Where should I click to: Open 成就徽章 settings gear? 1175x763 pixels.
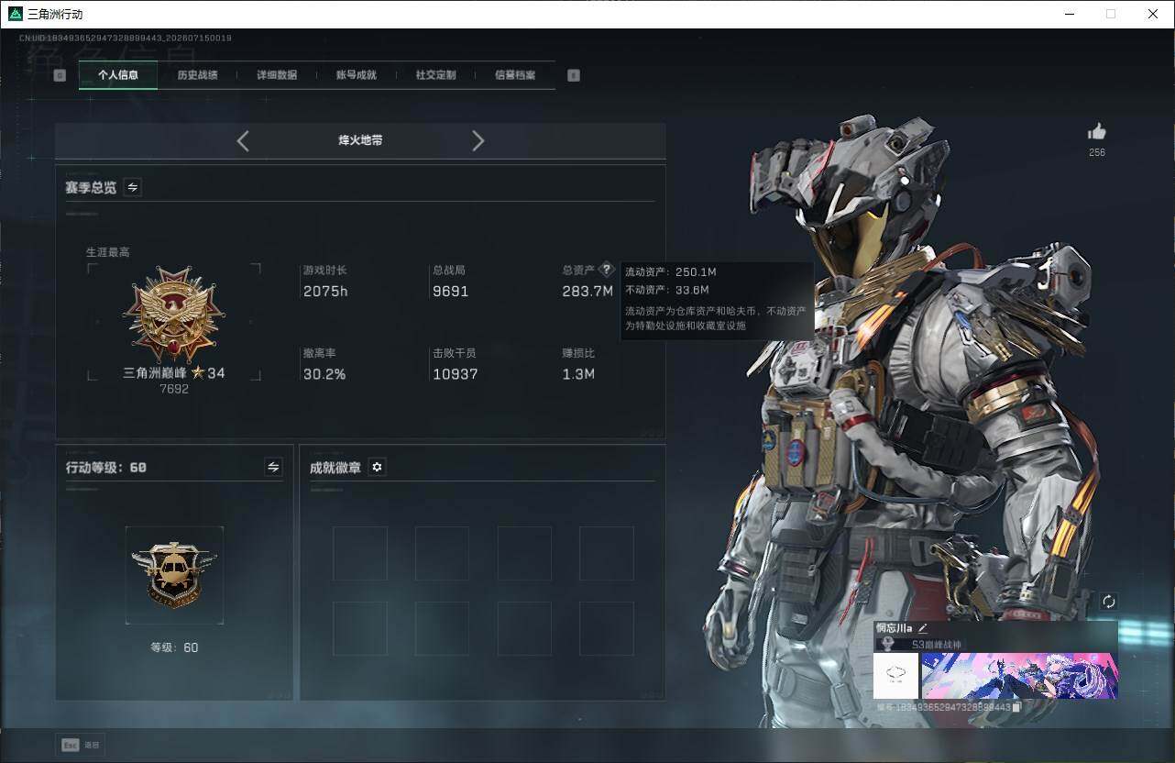pyautogui.click(x=377, y=467)
